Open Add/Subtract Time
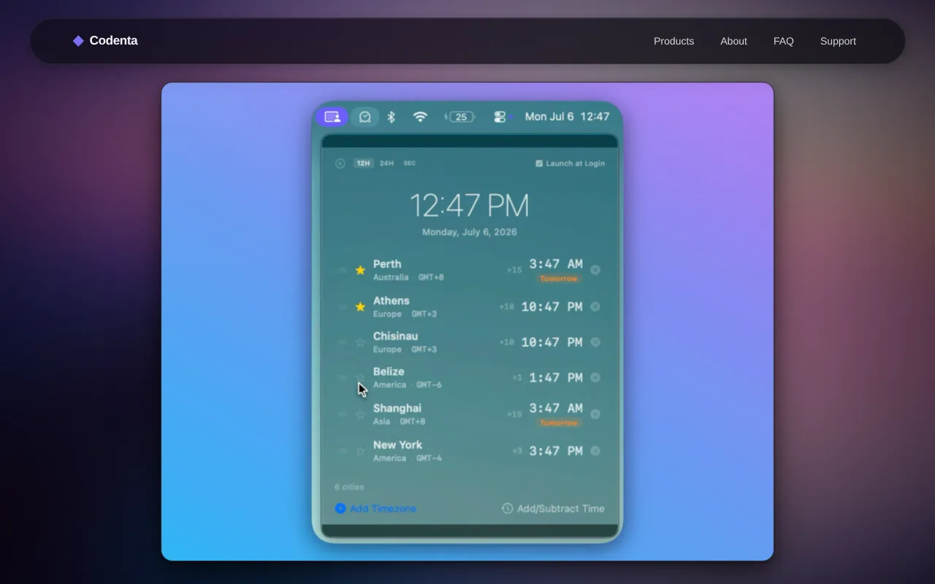 553,509
